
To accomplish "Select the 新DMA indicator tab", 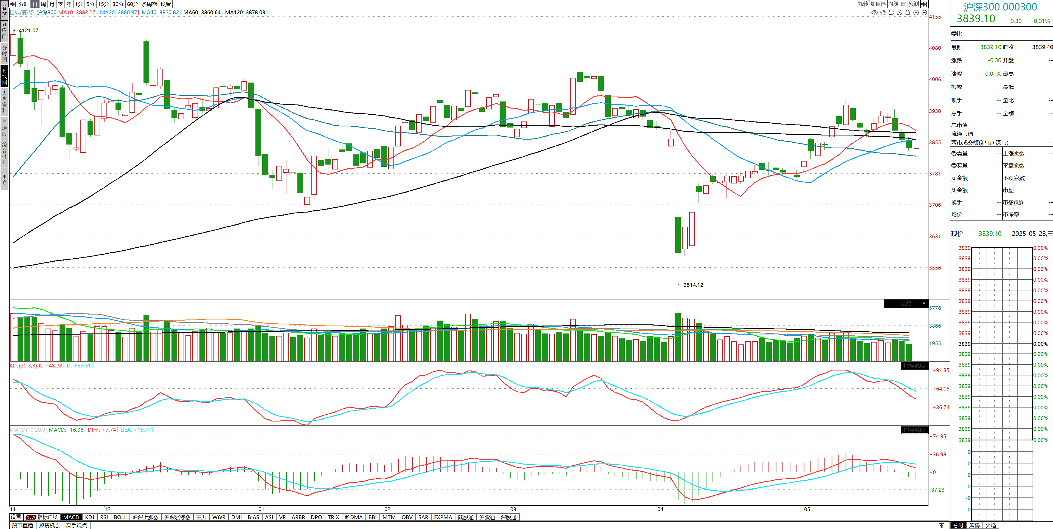I will 354,517.
